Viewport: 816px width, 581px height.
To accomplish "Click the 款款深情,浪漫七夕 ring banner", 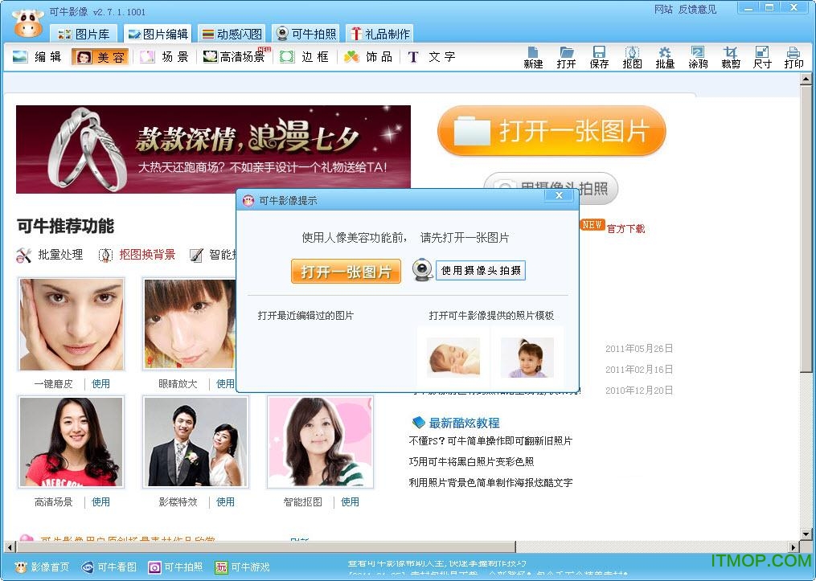I will 213,149.
